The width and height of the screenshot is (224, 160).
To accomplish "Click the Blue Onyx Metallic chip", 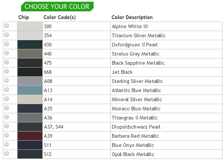I will coord(30,145).
